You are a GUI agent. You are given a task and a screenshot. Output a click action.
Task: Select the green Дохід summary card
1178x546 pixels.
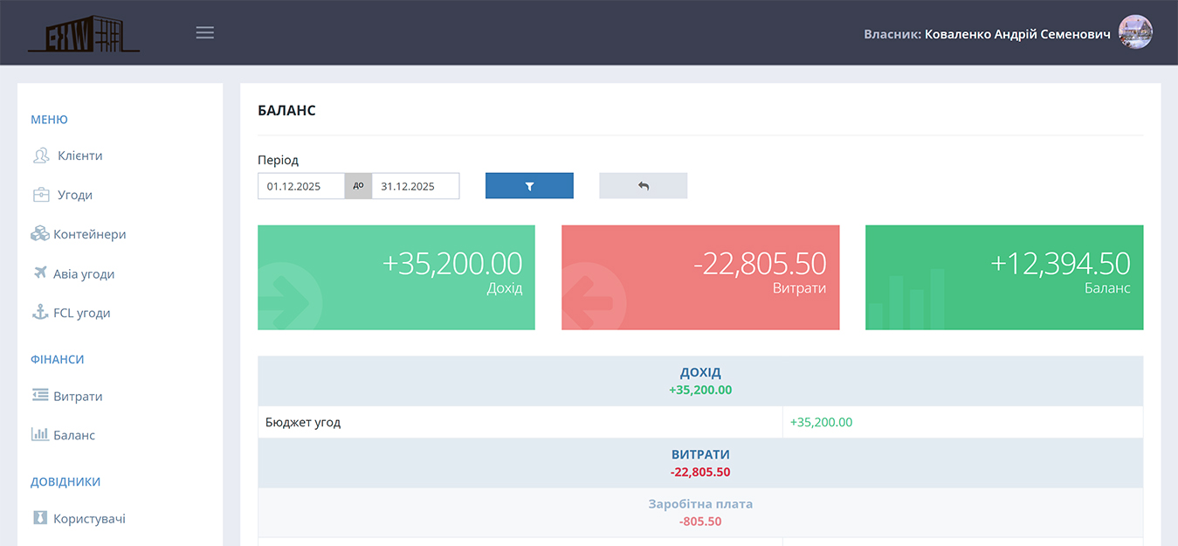[396, 278]
